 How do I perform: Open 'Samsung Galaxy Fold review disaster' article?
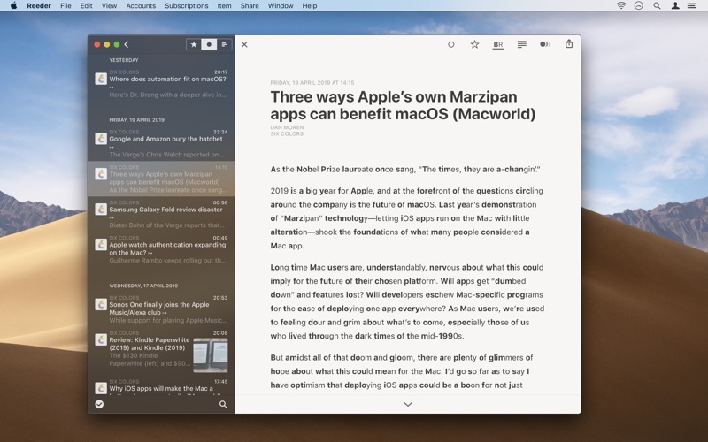tap(165, 210)
